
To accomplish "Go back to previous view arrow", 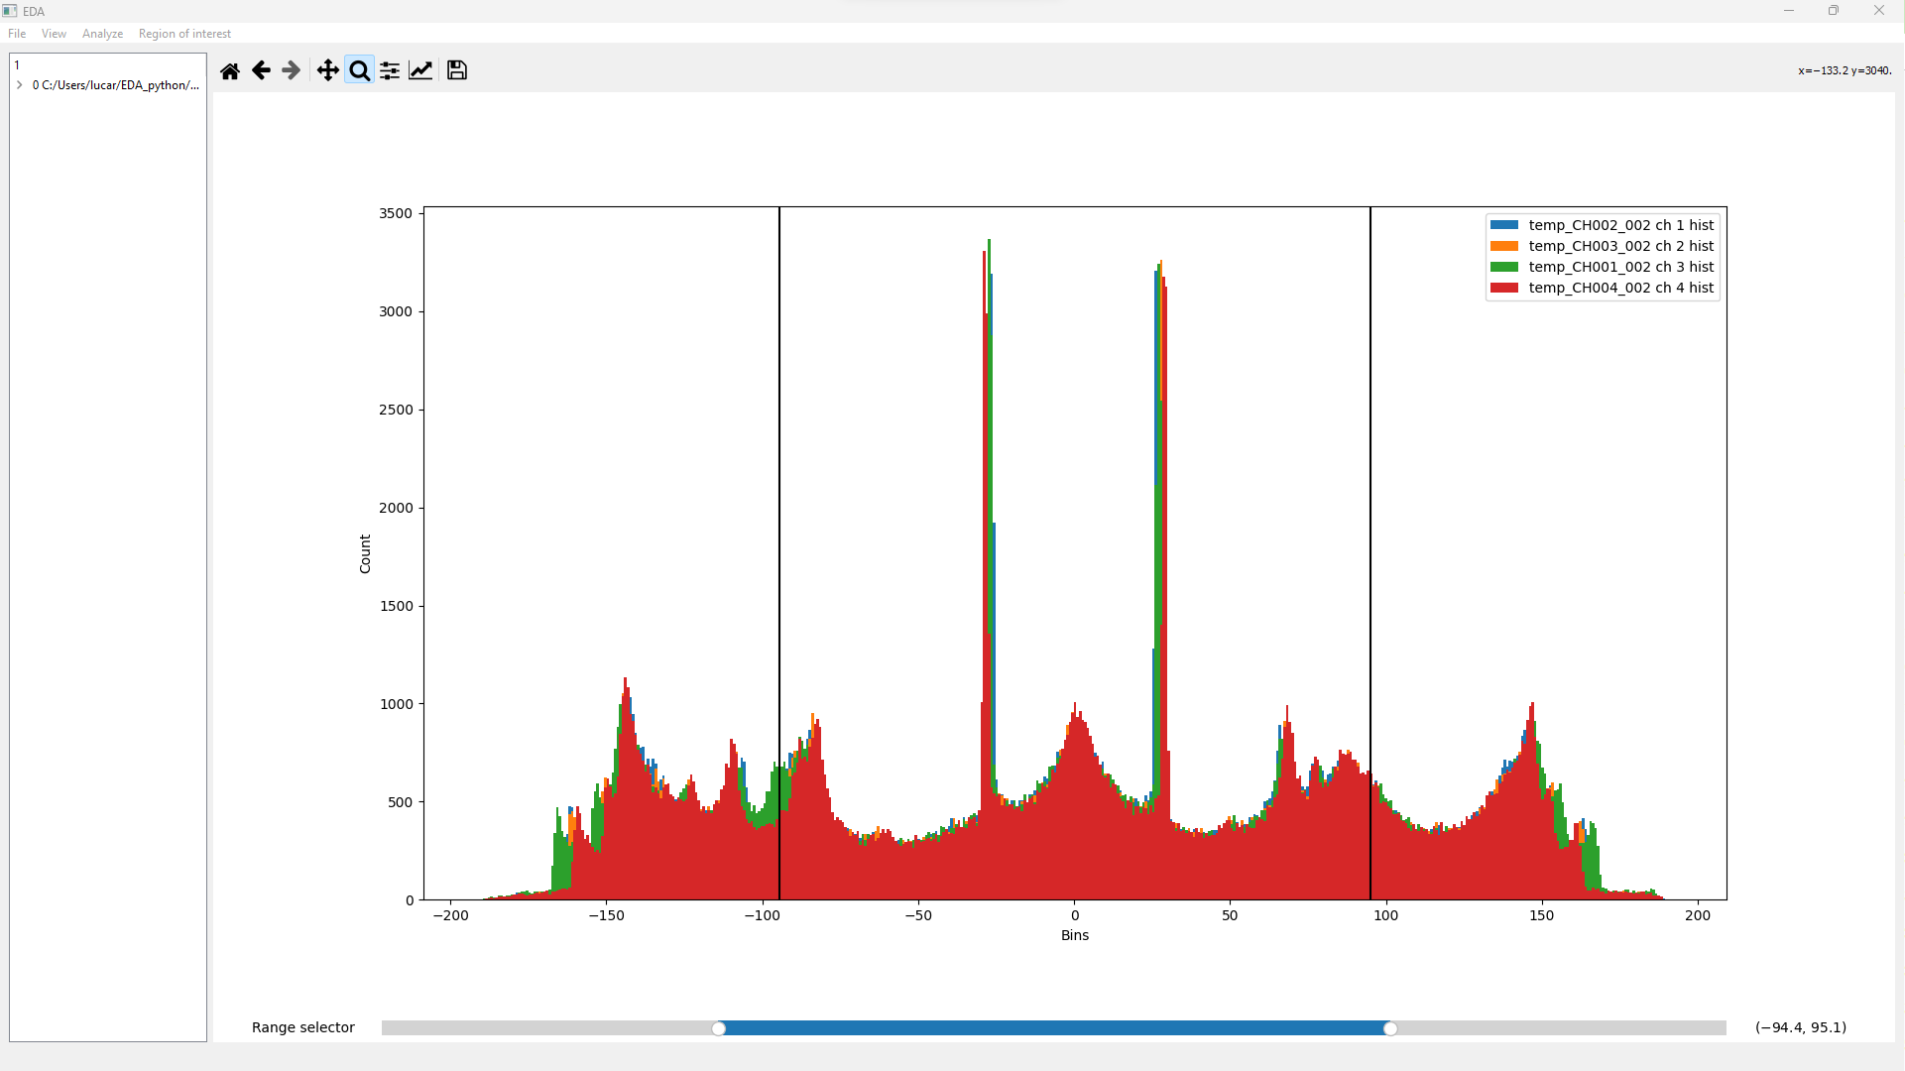I will (x=261, y=70).
